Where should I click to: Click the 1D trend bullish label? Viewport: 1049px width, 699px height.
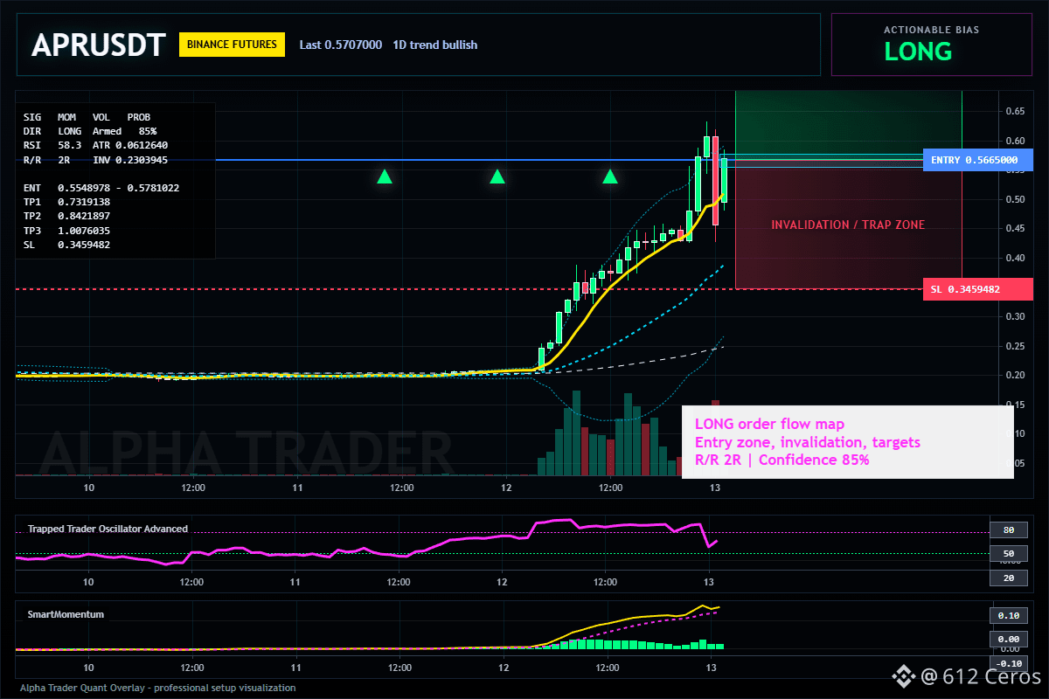(x=435, y=45)
